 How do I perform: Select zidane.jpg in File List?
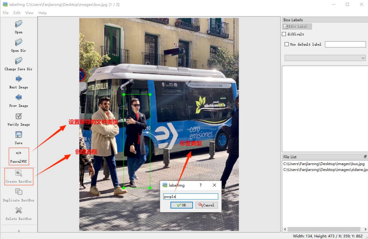coord(325,170)
